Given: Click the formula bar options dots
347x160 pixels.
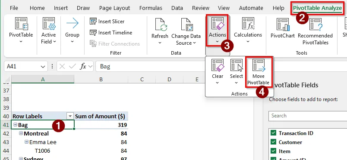Looking at the screenshot, I should point(52,66).
